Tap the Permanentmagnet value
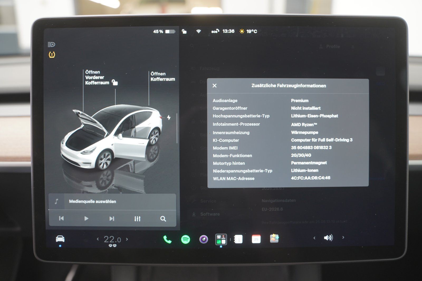This screenshot has width=422, height=281. pyautogui.click(x=309, y=163)
